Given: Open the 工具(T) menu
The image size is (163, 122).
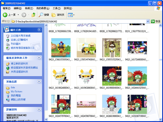Looking at the screenshot, I should click(x=57, y=8).
